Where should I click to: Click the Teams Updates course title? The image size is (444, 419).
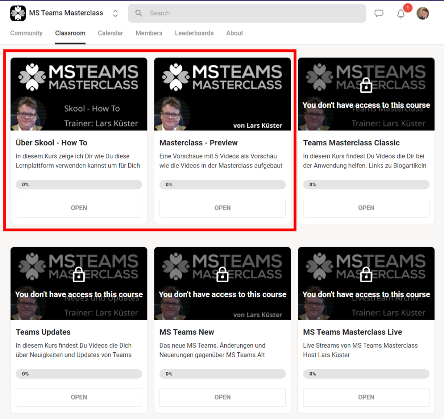(43, 332)
